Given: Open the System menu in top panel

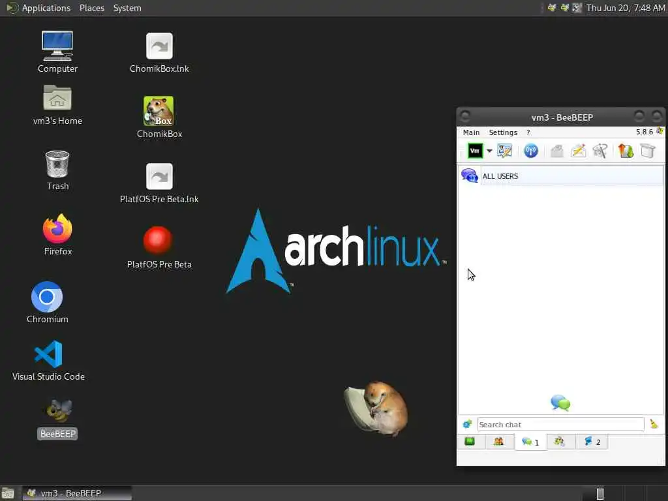Looking at the screenshot, I should pos(127,8).
